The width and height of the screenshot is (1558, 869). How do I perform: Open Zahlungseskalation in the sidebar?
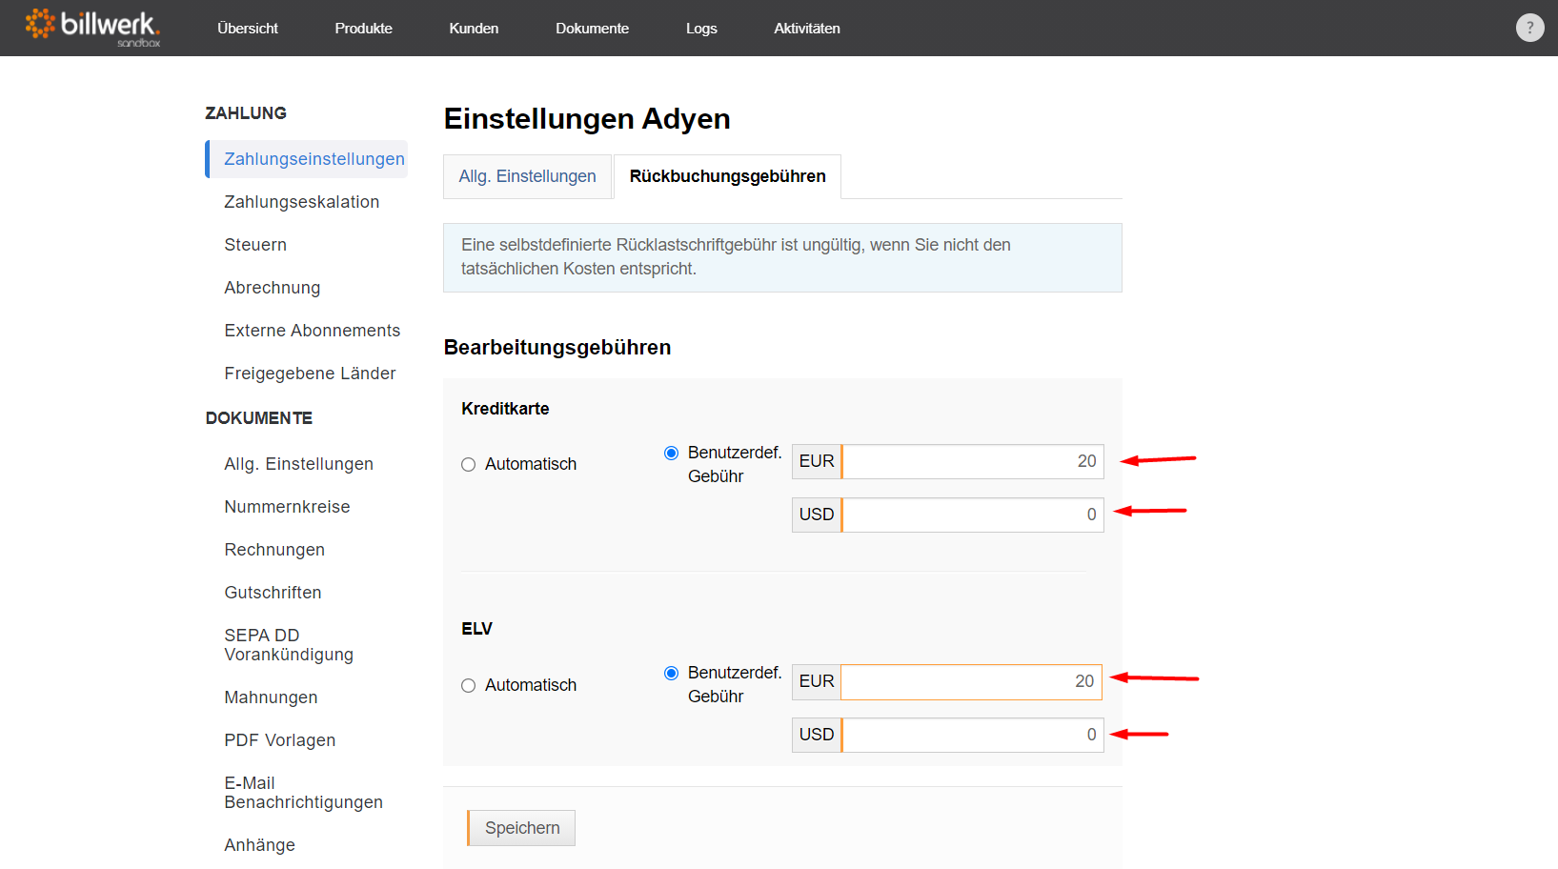tap(301, 202)
